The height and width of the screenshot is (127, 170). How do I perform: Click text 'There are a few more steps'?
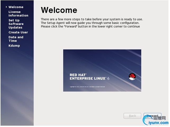pos(60,19)
